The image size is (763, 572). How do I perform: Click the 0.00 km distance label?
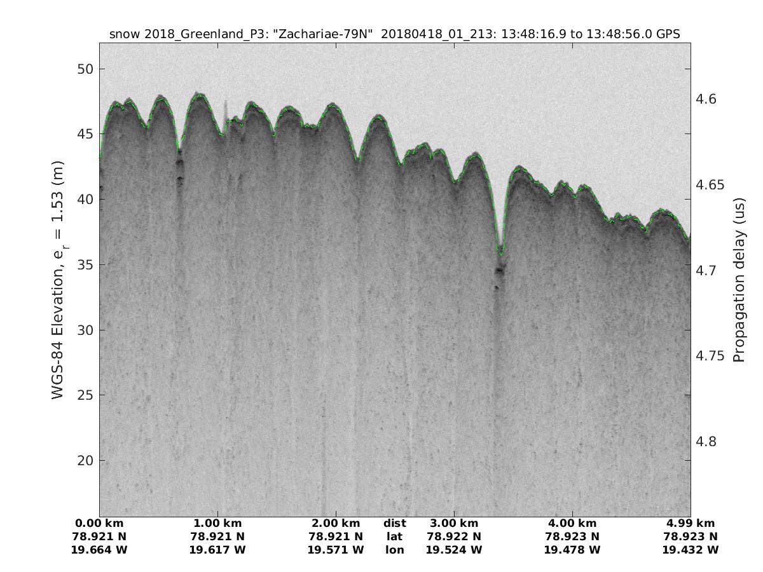pos(99,523)
